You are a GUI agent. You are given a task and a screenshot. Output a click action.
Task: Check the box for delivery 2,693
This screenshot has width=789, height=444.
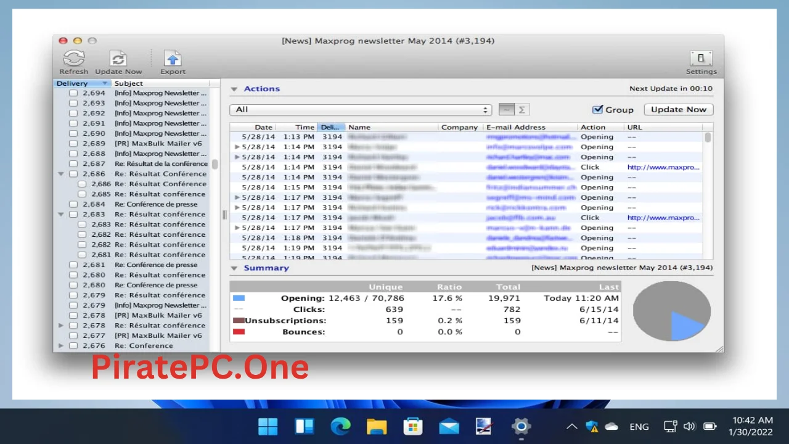click(73, 103)
